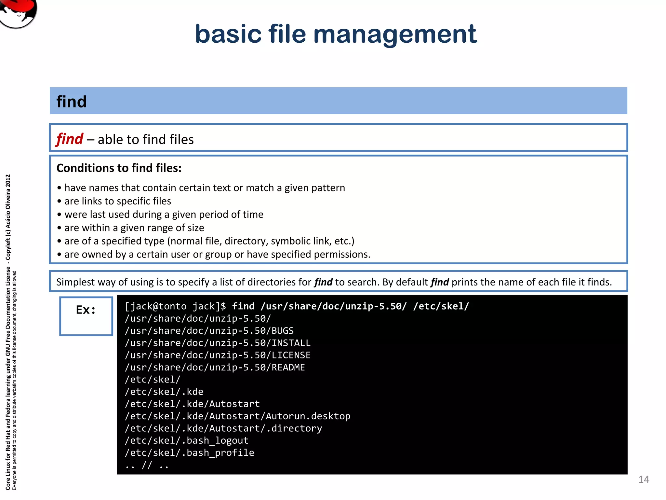Click the '[jack@tonto jack]$ find' command line

coord(297,306)
